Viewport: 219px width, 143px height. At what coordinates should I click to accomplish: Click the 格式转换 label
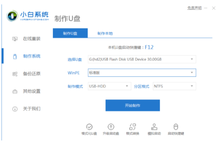pyautogui.click(x=132, y=134)
